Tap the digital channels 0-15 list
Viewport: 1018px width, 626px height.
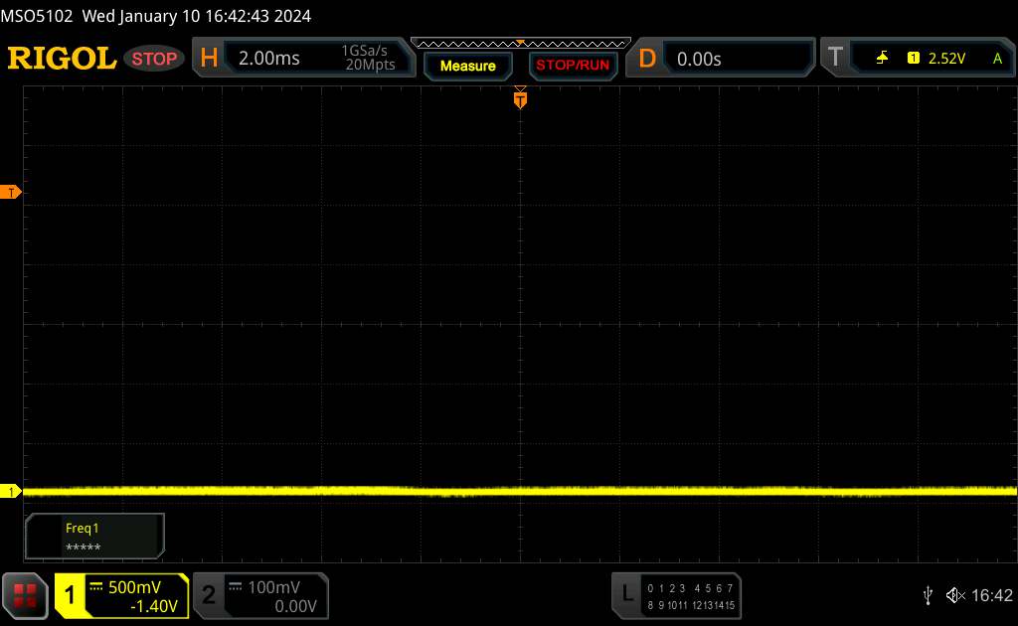(x=691, y=597)
